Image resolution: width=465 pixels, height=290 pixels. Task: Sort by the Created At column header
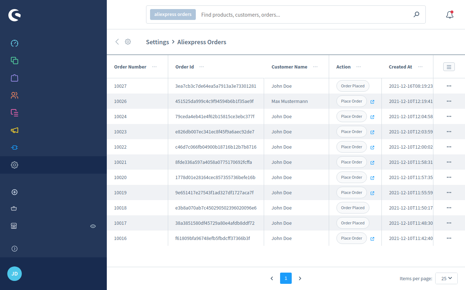400,67
